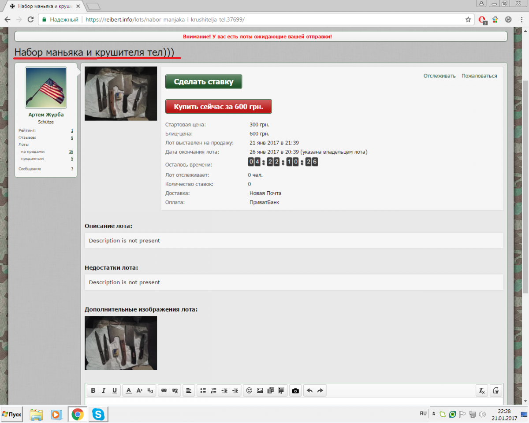Redo the editor action
Screen dimensions: 529x423
(320, 390)
